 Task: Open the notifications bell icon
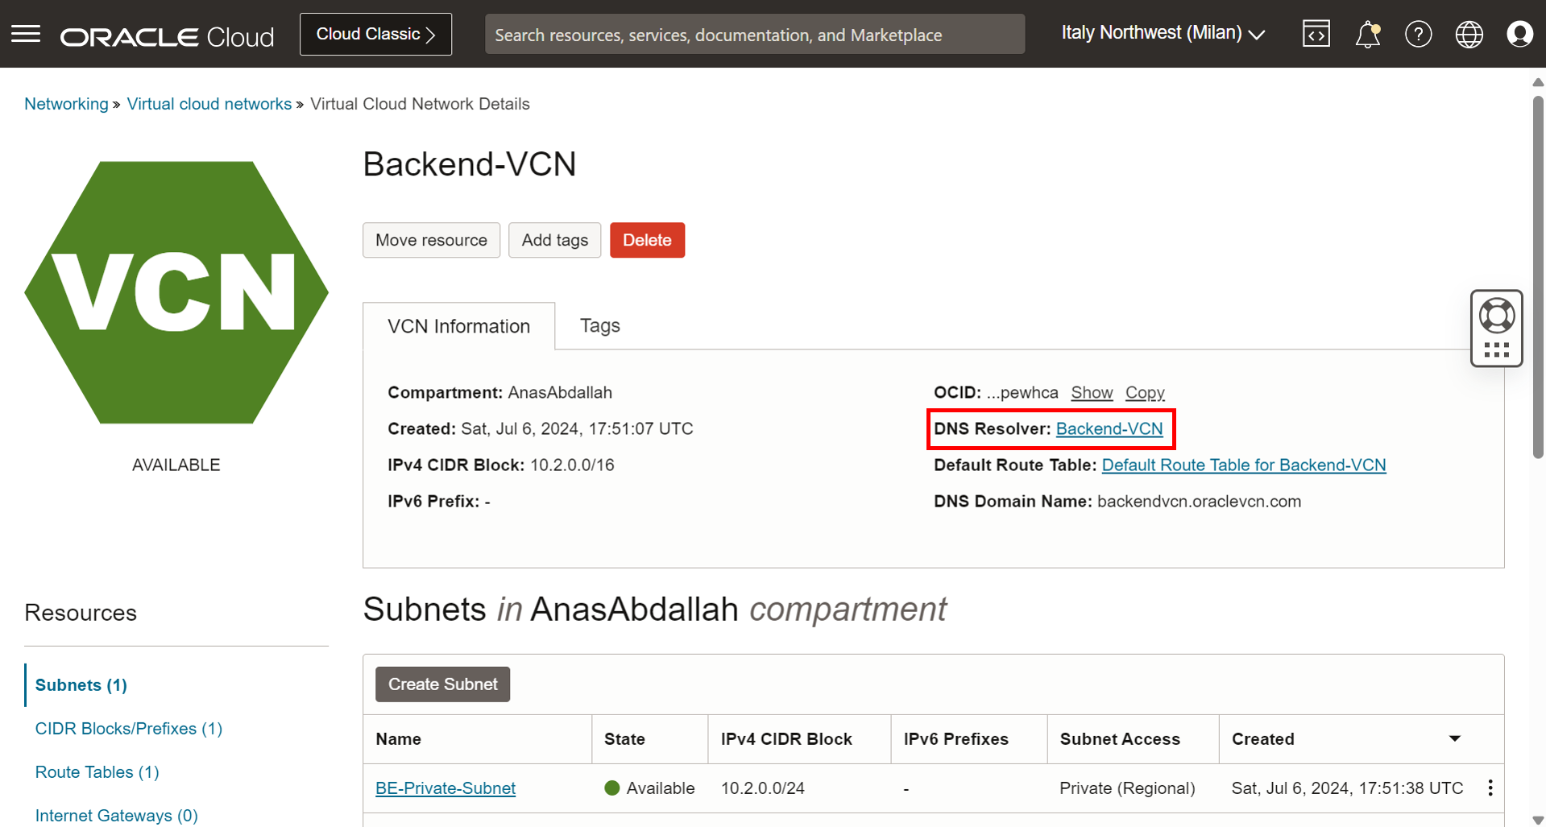click(1367, 34)
